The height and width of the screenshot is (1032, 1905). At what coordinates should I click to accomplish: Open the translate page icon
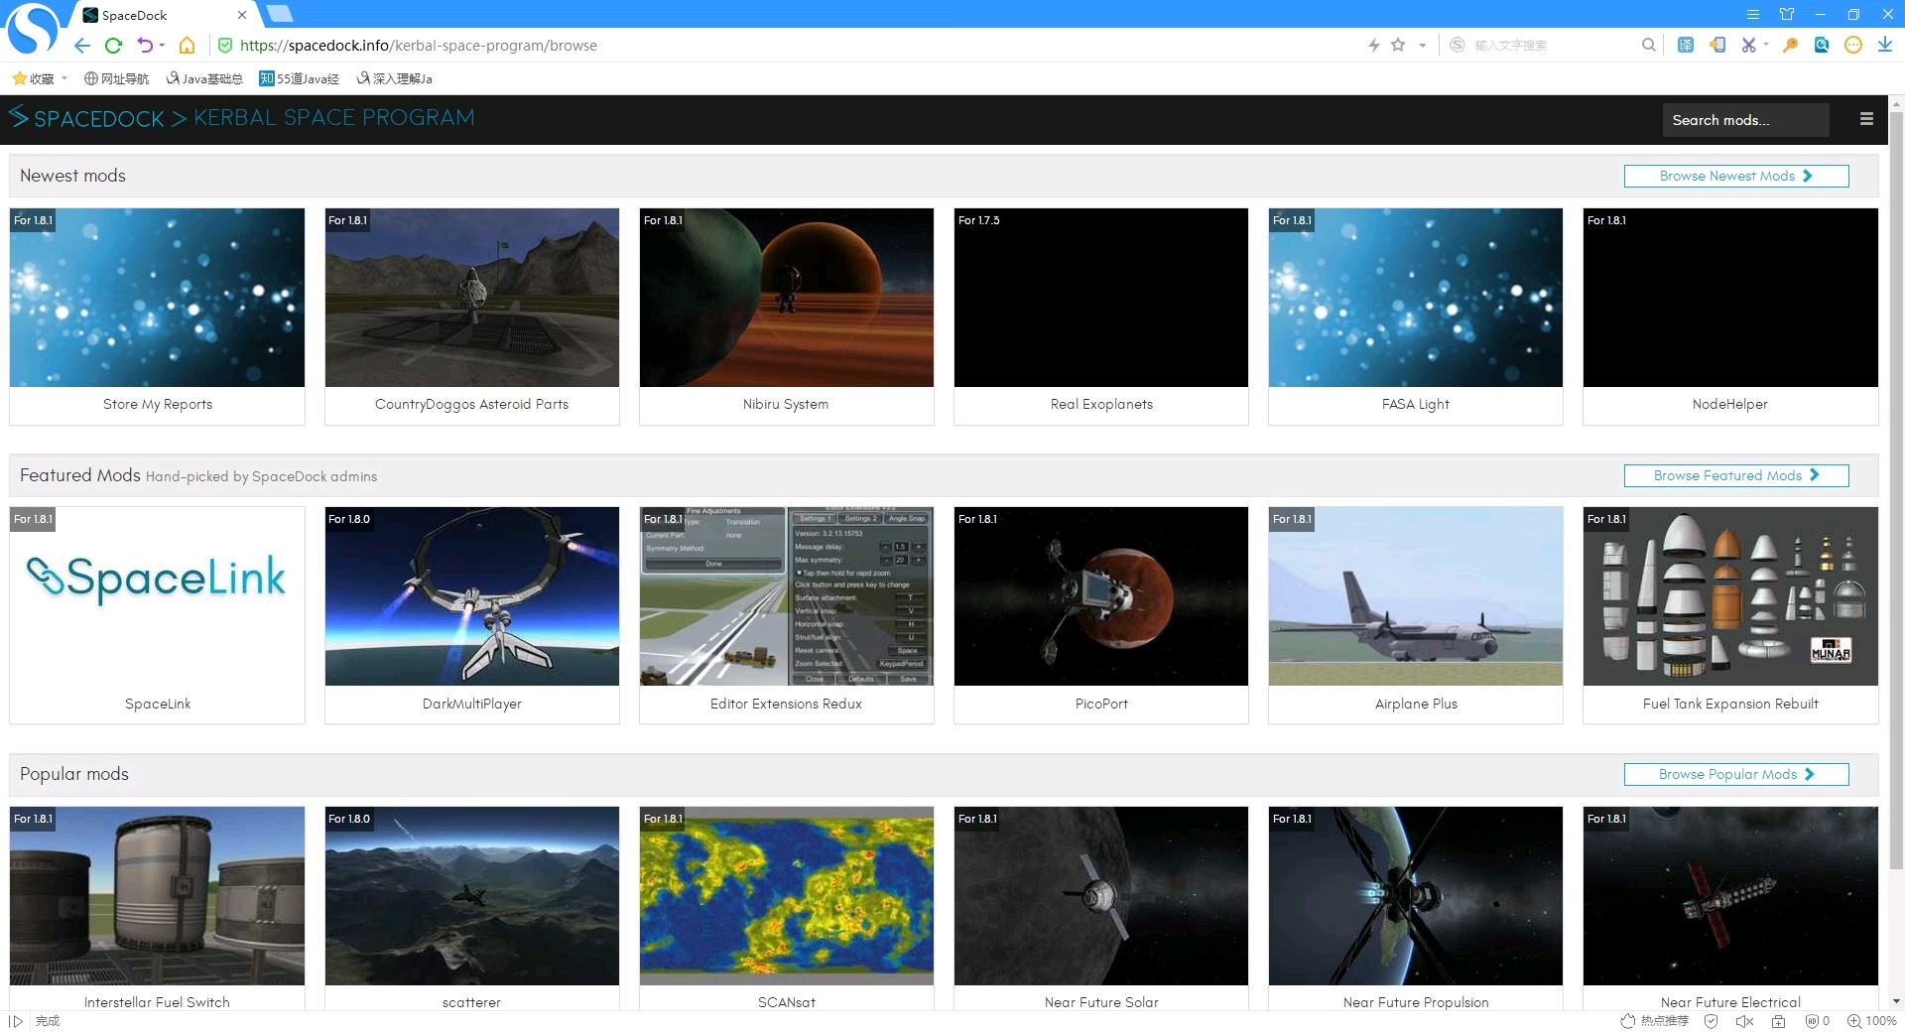[1686, 45]
